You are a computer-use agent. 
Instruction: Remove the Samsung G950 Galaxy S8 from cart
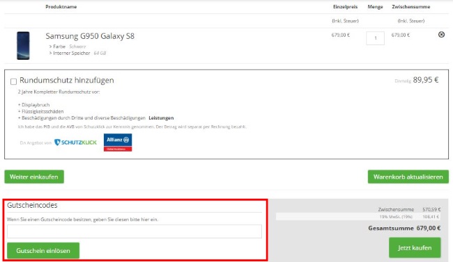tap(441, 35)
